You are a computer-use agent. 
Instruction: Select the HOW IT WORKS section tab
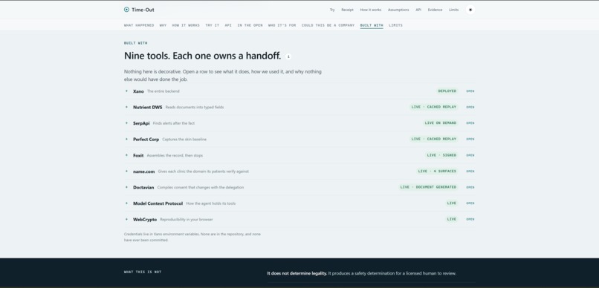186,25
